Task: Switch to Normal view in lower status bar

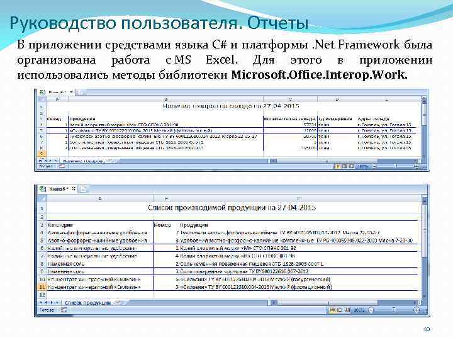Action: point(333,310)
